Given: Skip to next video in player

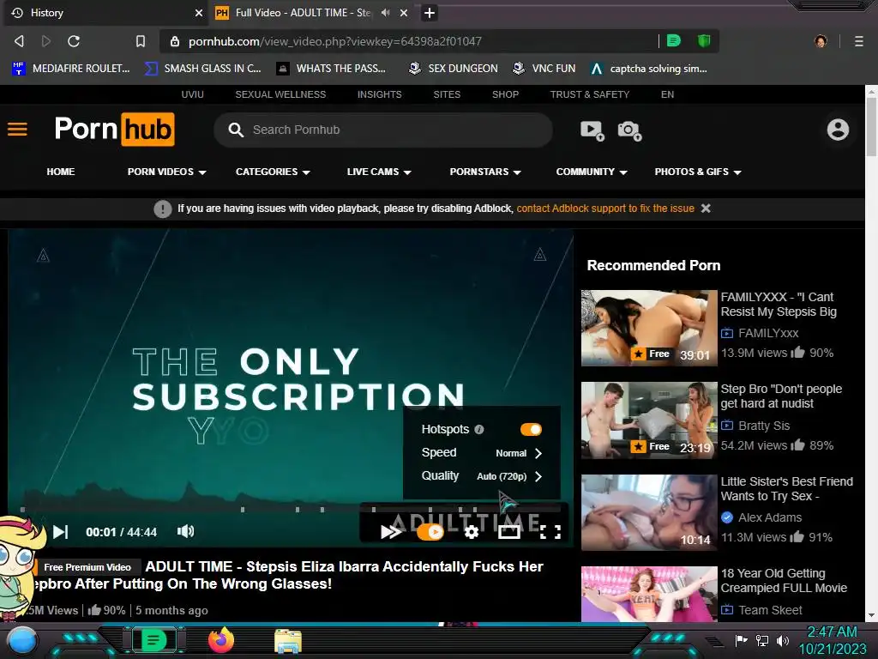Looking at the screenshot, I should [x=61, y=532].
